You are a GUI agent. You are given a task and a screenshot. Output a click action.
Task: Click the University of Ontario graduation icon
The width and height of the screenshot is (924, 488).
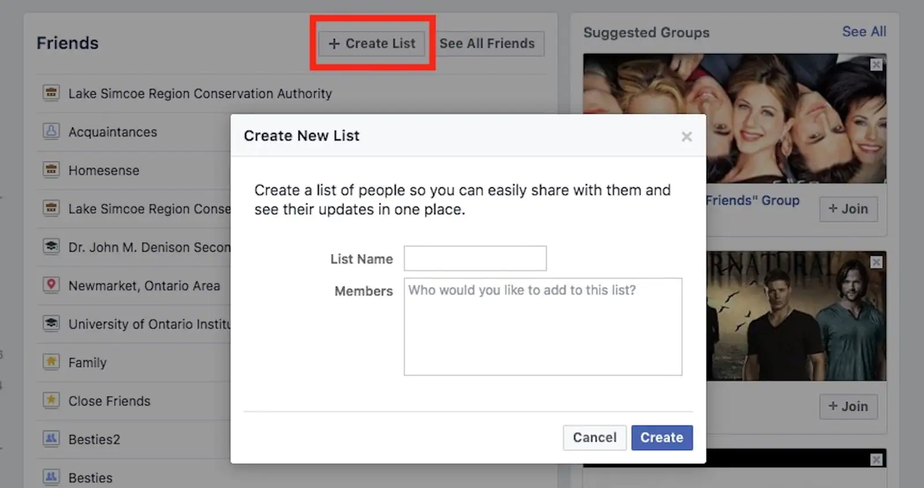(51, 323)
